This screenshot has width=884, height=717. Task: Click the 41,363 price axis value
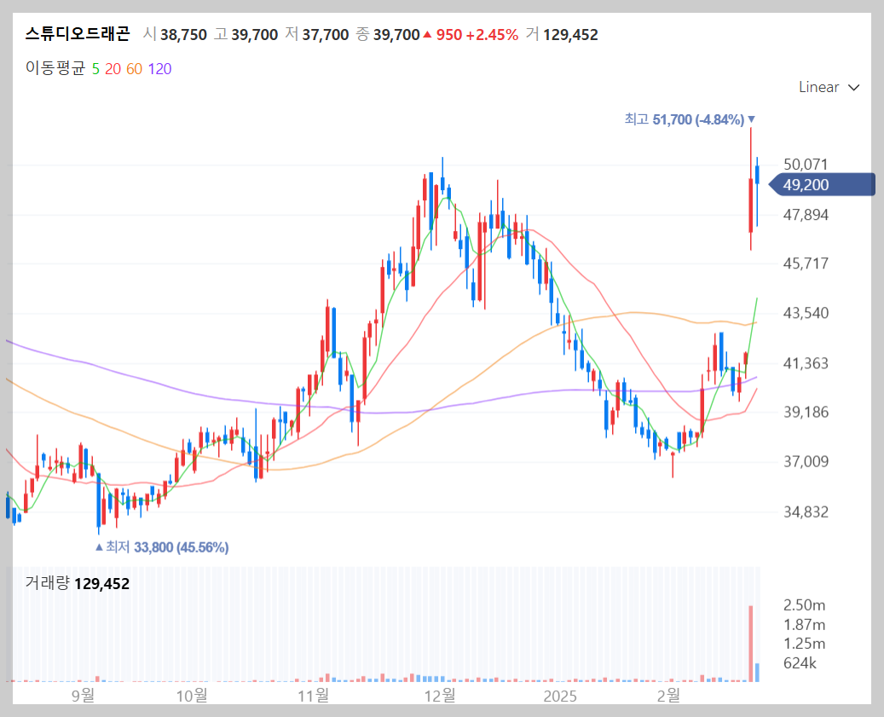tap(806, 363)
